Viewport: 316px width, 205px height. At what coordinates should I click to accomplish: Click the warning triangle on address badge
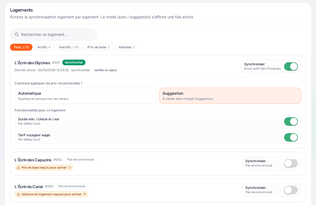tap(18, 194)
